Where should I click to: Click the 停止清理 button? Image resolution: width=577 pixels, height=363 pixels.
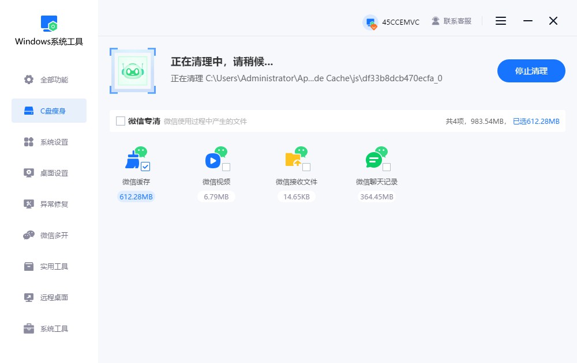[530, 70]
